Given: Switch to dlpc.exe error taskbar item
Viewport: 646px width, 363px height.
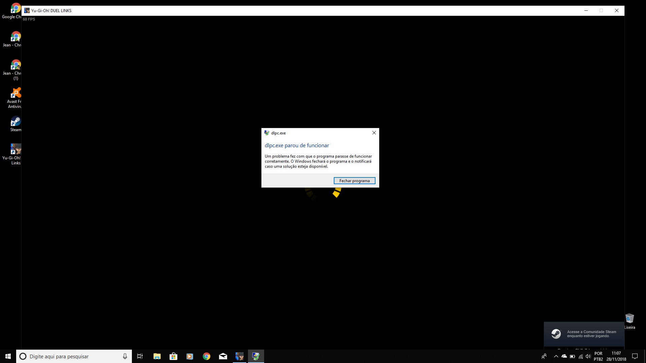Looking at the screenshot, I should tap(256, 356).
